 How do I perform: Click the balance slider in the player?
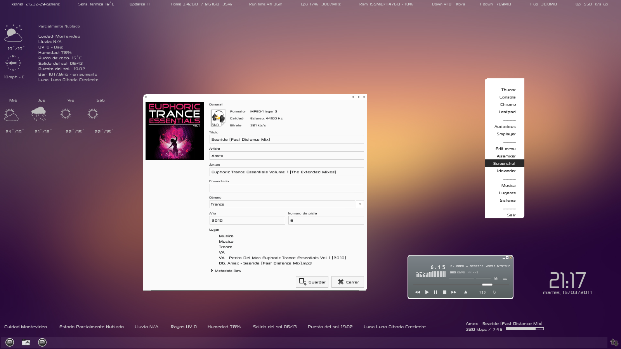tap(483, 278)
